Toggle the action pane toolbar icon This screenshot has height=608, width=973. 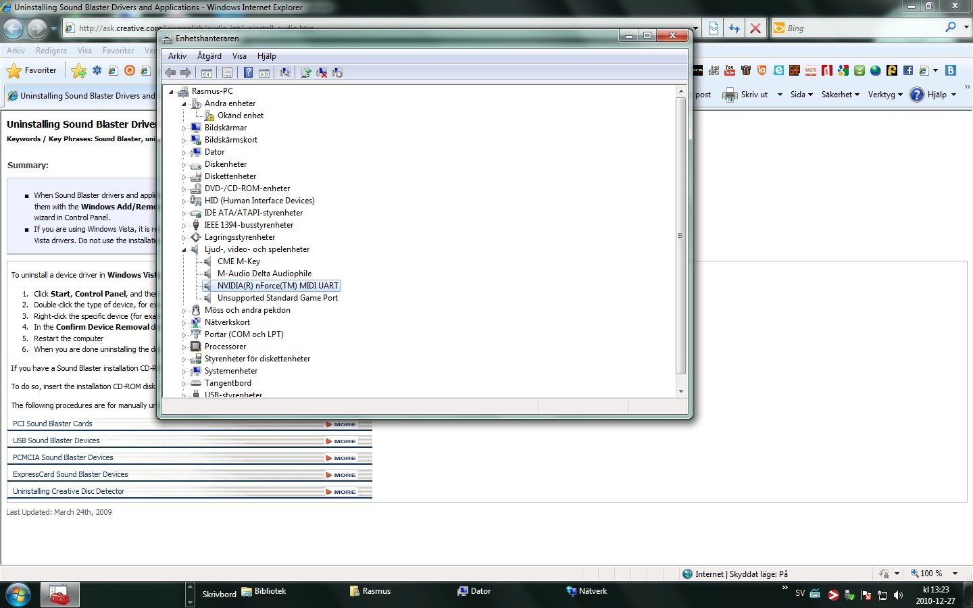click(264, 73)
